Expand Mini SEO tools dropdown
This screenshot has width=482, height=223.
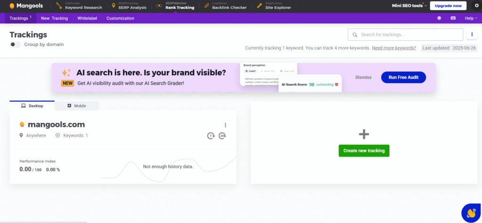410,6
